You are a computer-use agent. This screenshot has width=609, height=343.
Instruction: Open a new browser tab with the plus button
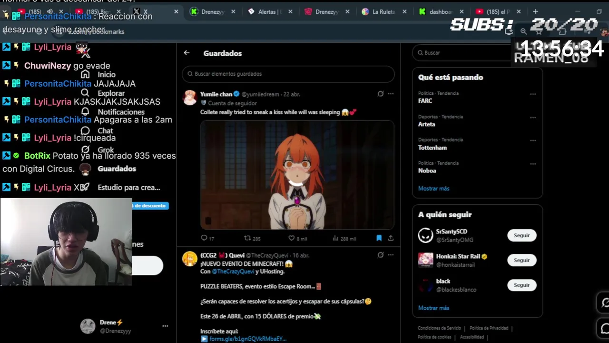coord(535,11)
